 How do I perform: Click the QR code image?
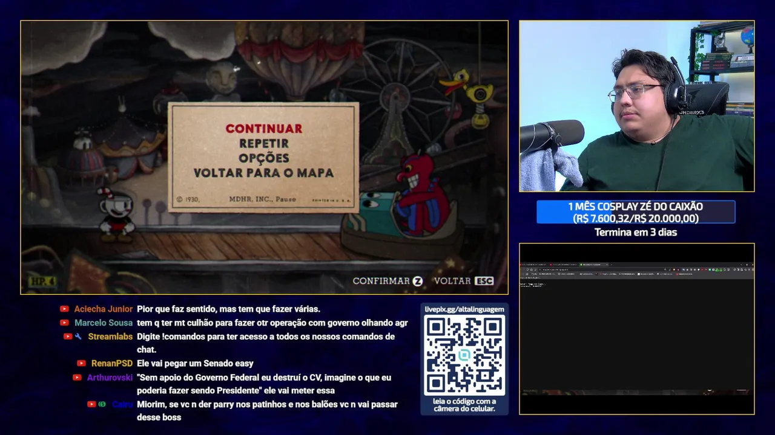coord(464,355)
